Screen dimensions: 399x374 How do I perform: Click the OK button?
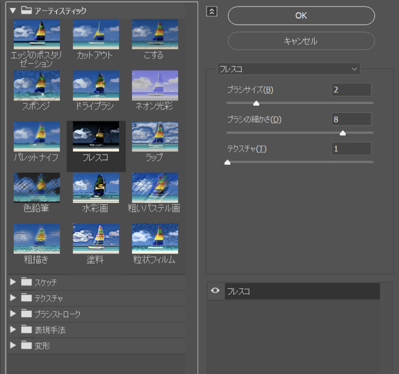click(301, 16)
